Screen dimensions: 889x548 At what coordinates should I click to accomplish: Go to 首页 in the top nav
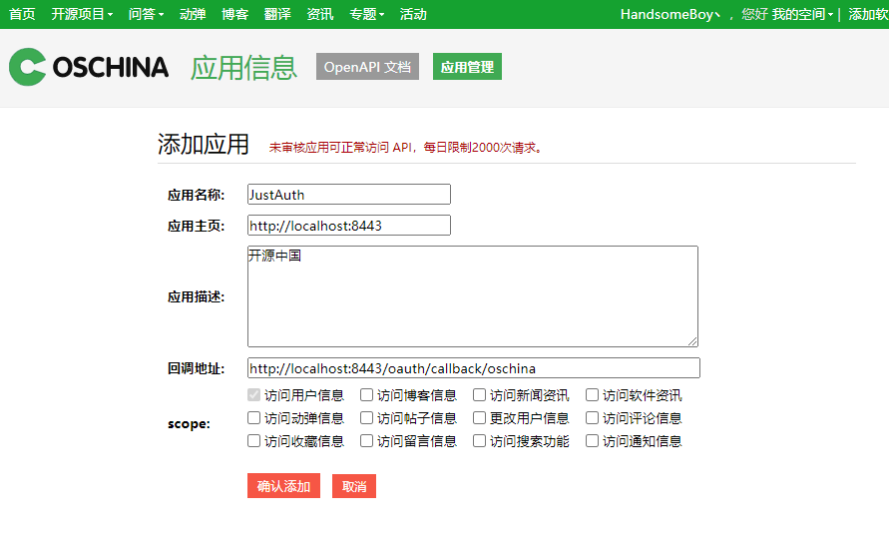(22, 14)
